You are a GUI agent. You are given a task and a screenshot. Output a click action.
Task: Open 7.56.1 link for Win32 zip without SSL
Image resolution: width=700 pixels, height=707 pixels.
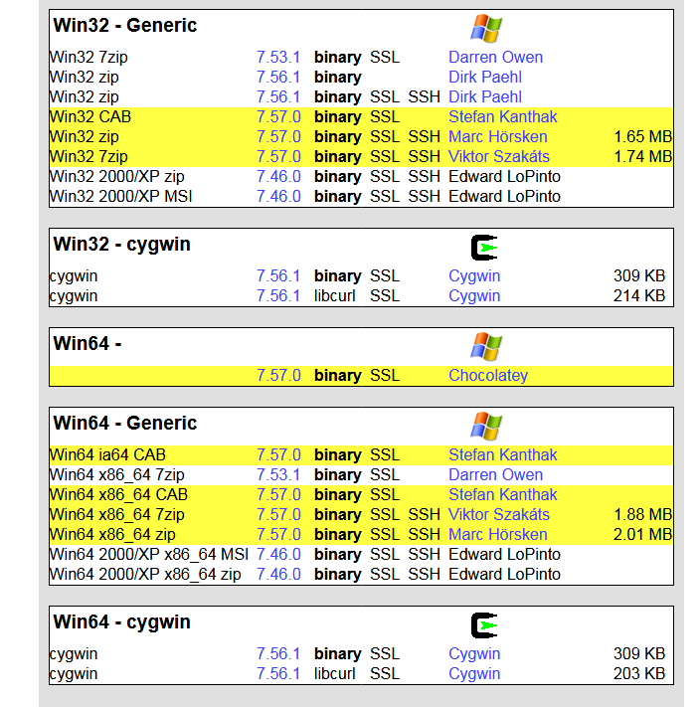[278, 78]
